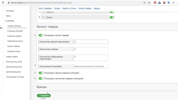Open the address bar zoom magnifier icon

(x=144, y=2)
